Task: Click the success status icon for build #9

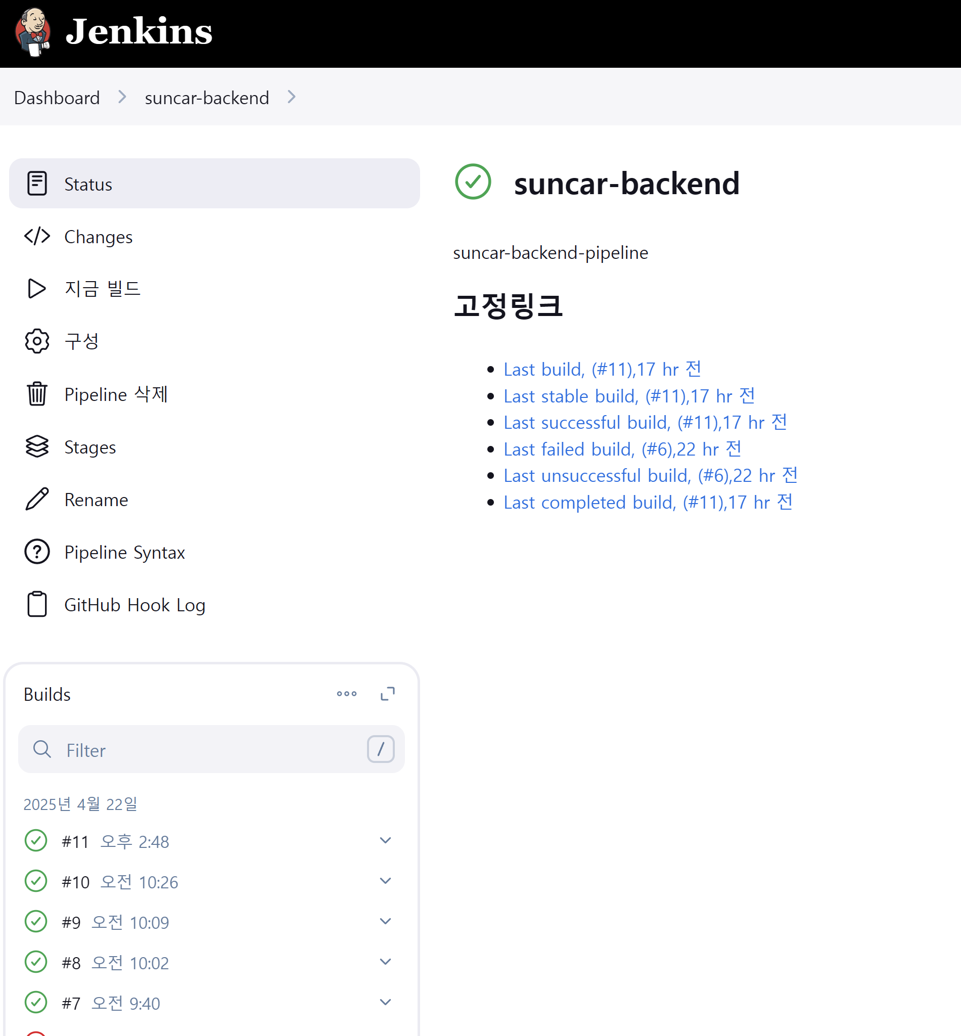Action: pyautogui.click(x=36, y=922)
